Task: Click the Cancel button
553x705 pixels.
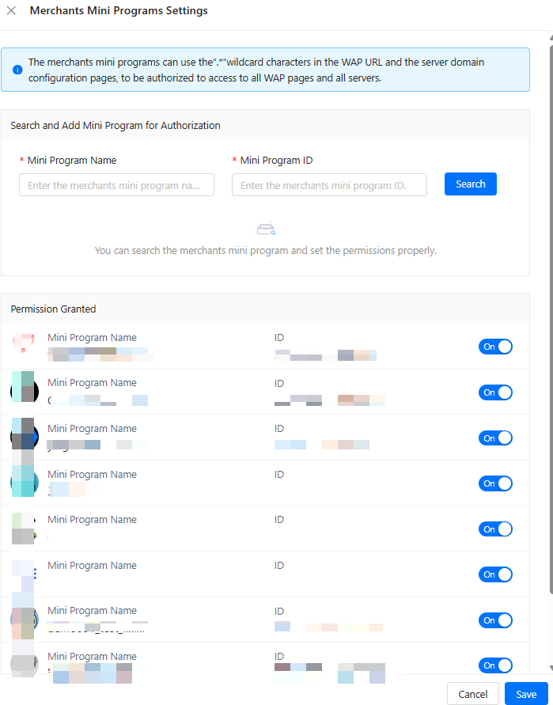Action: coord(472,694)
